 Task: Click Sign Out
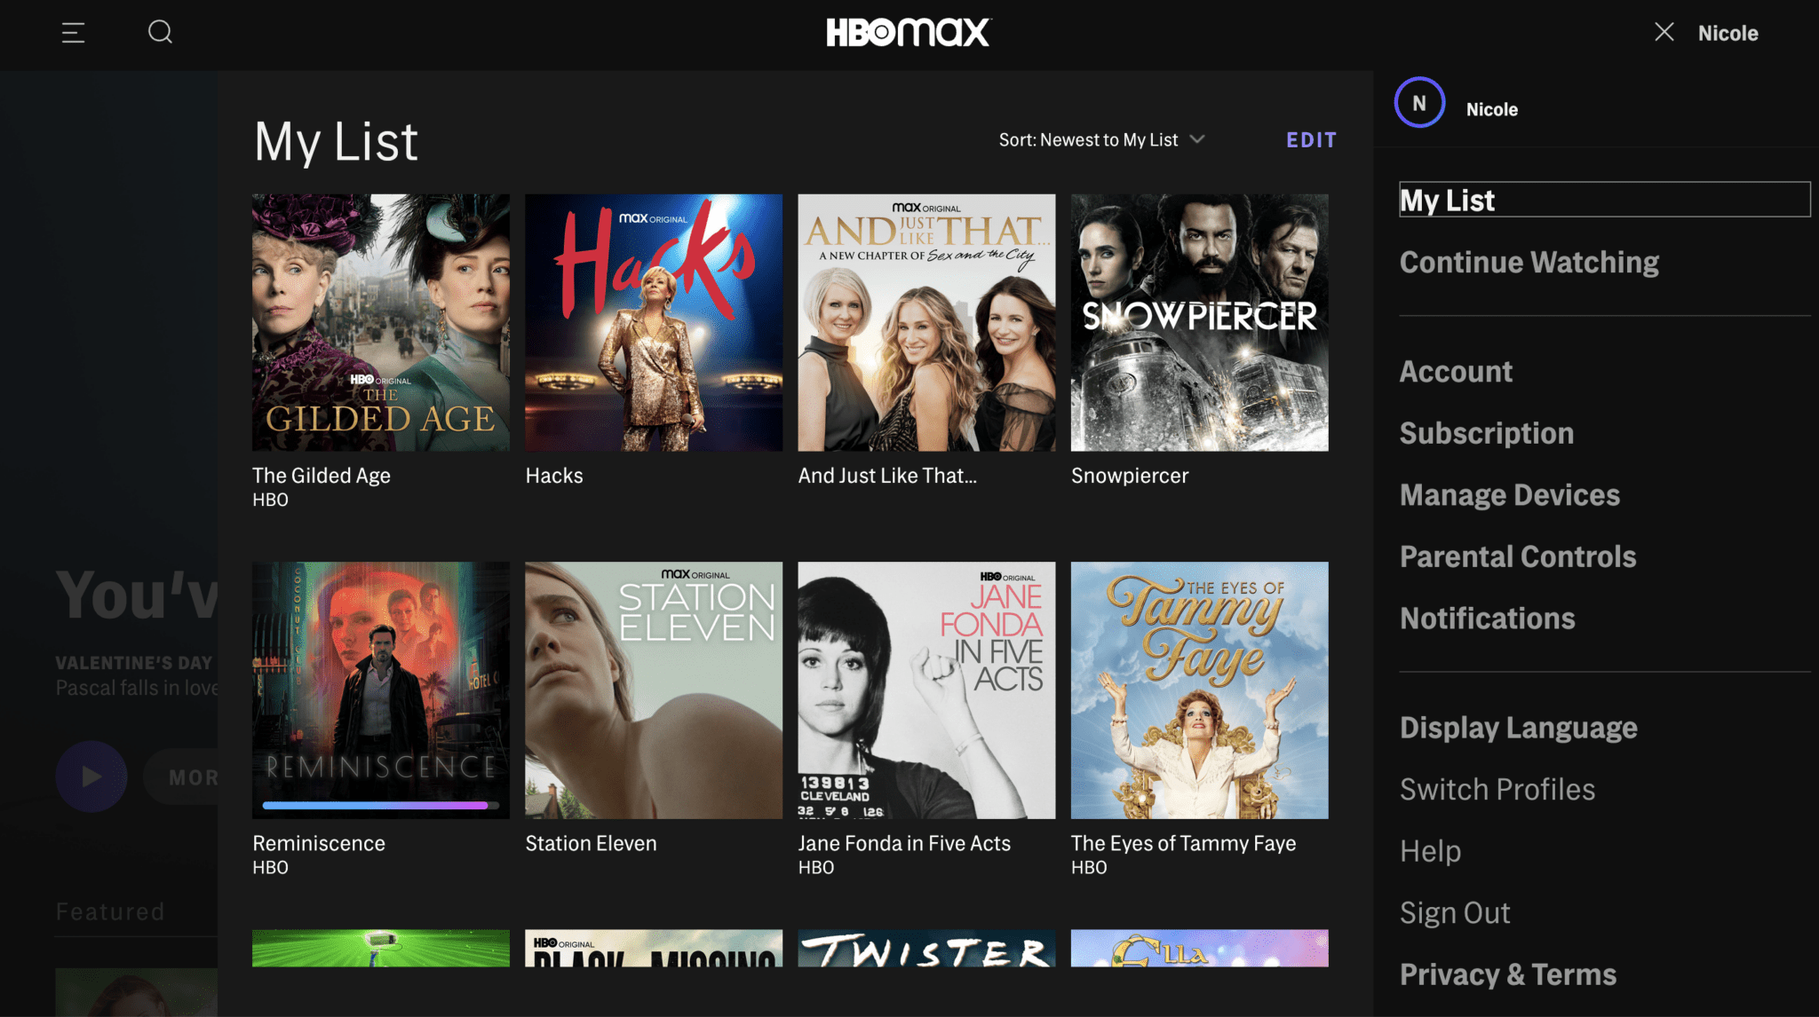tap(1455, 912)
